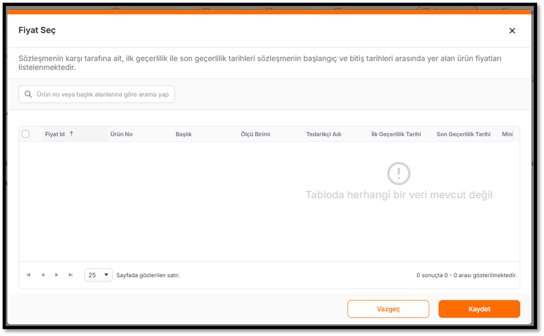Image resolution: width=544 pixels, height=336 pixels.
Task: Go to next page arrow
Action: 57,275
